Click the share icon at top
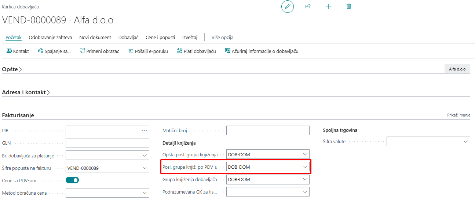This screenshot has width=475, height=210. tap(308, 7)
